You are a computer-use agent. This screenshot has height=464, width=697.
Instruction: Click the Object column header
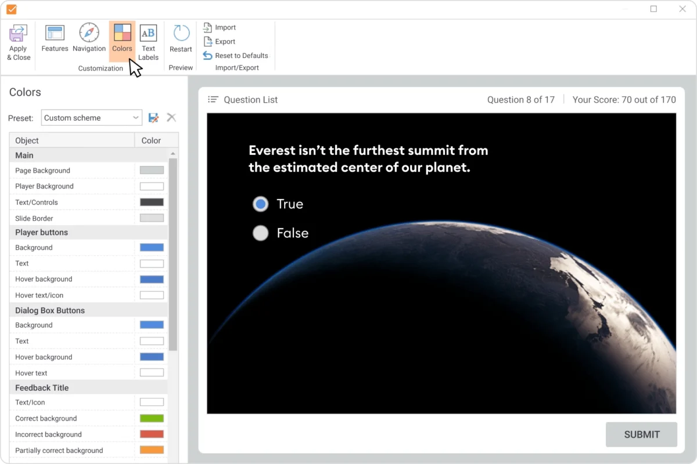click(72, 140)
